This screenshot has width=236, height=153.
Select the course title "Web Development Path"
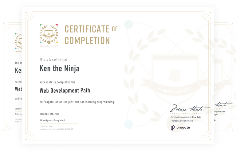[x=65, y=91]
